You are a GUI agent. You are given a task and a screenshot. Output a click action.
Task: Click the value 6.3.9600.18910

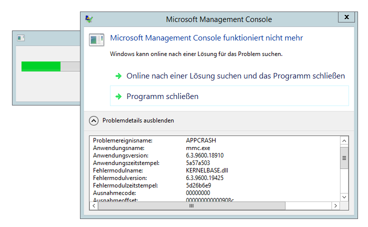[204, 155]
